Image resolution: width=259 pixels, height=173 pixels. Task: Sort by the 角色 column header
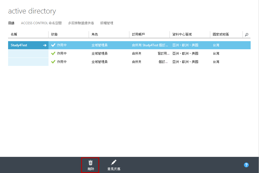95,34
